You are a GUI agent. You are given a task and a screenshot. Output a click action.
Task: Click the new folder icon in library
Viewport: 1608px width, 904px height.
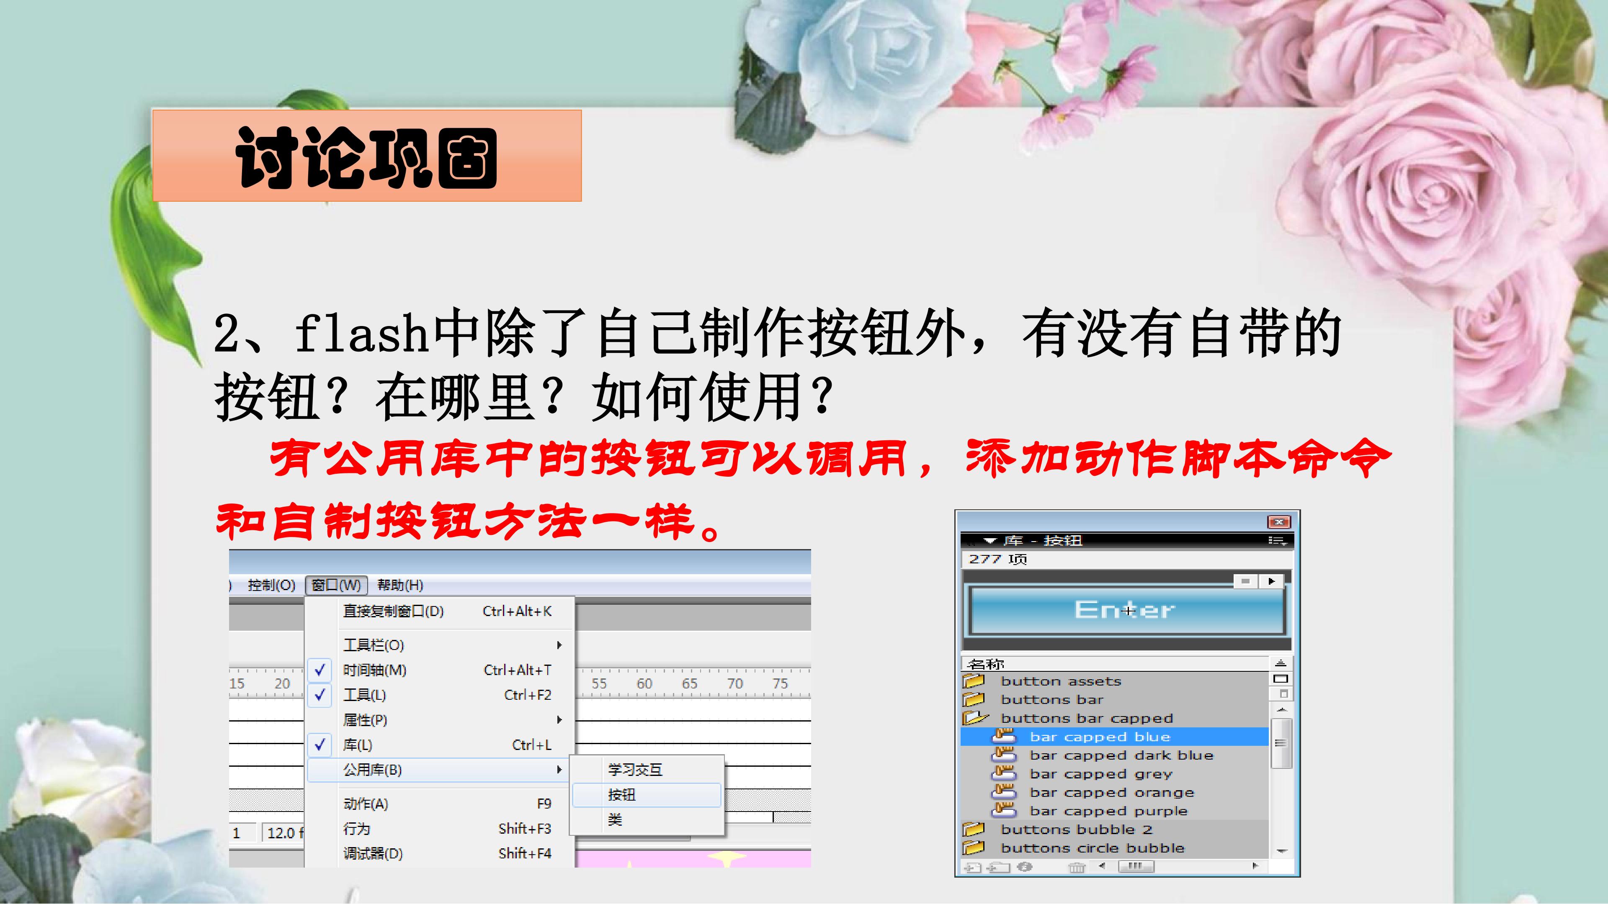tap(999, 867)
